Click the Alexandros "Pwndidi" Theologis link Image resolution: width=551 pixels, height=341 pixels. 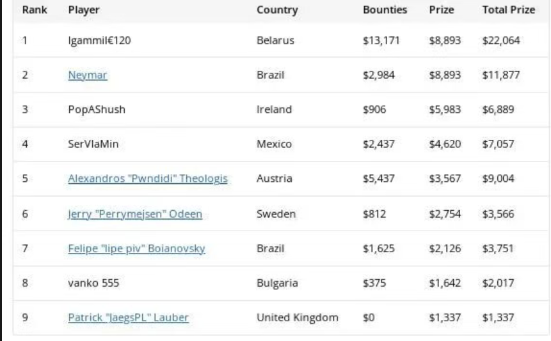(x=148, y=179)
